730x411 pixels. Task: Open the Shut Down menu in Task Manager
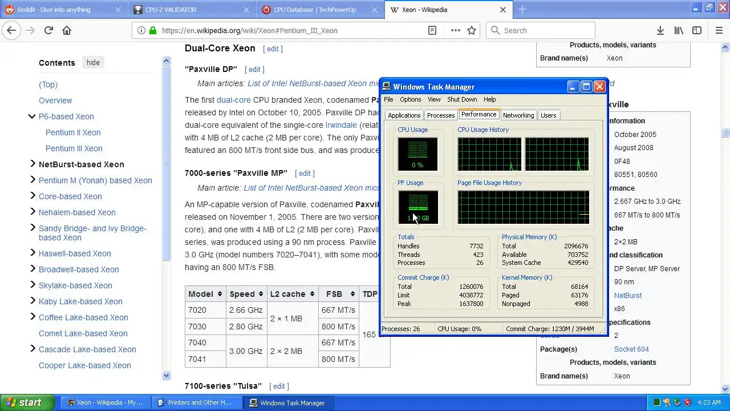point(462,99)
